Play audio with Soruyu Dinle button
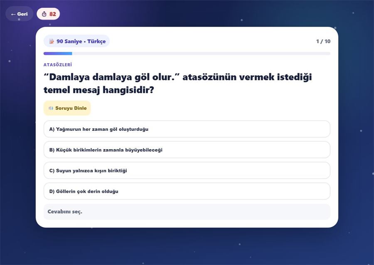This screenshot has width=374, height=265. click(x=67, y=108)
